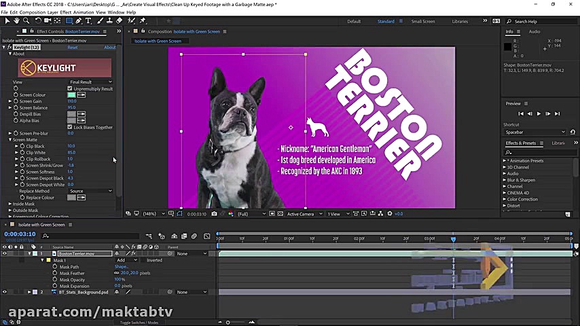The width and height of the screenshot is (580, 326).
Task: Open the Animation menu
Action: (x=84, y=12)
